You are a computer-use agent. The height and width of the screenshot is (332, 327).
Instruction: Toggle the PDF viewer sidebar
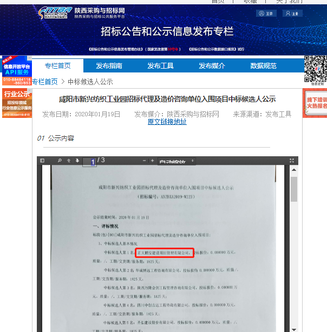(43, 161)
